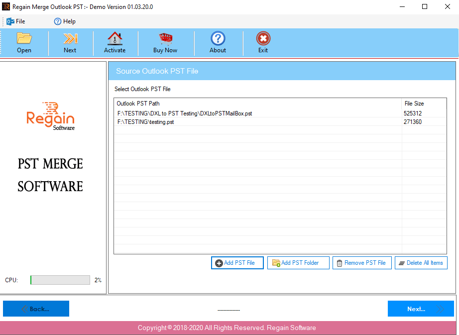Click the Buy Now shopping cart icon
The image size is (459, 335).
click(x=165, y=39)
